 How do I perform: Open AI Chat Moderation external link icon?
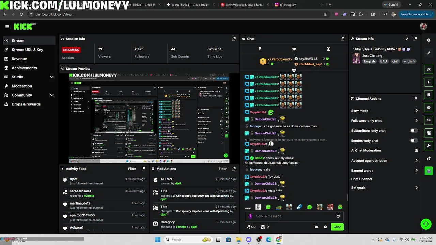click(416, 150)
